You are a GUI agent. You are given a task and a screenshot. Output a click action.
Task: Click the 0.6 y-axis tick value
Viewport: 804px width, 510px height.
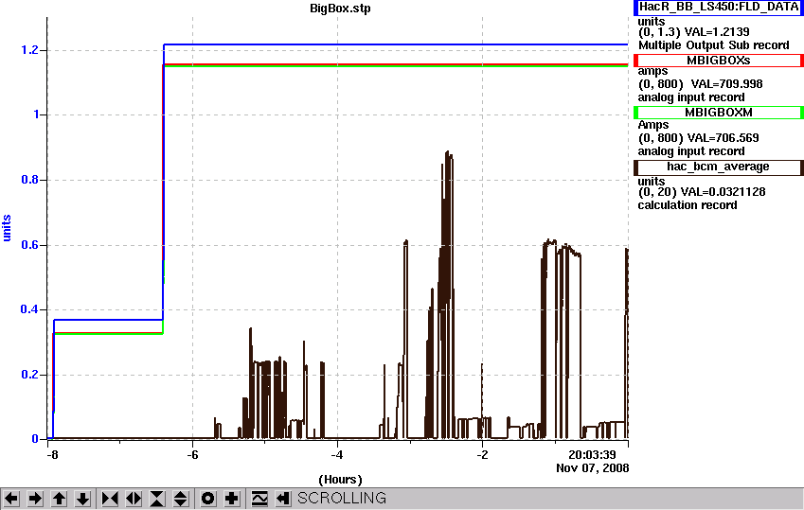pos(29,245)
